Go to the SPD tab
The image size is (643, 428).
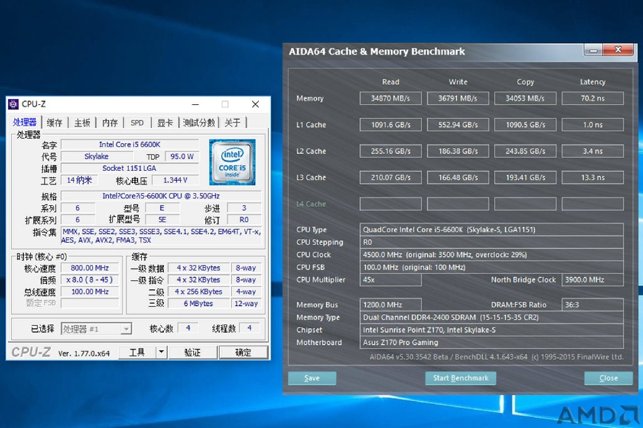click(137, 122)
